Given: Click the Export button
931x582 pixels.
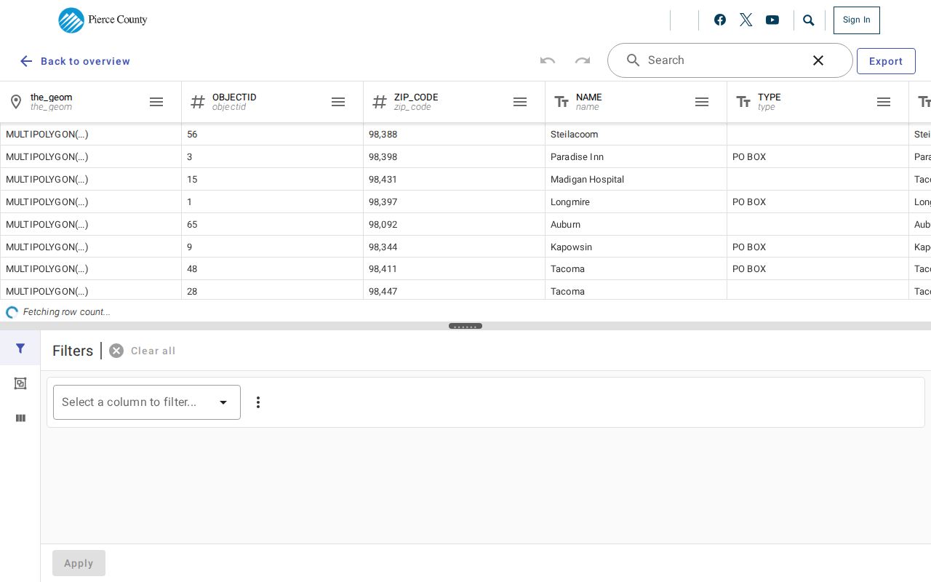Looking at the screenshot, I should tap(886, 61).
